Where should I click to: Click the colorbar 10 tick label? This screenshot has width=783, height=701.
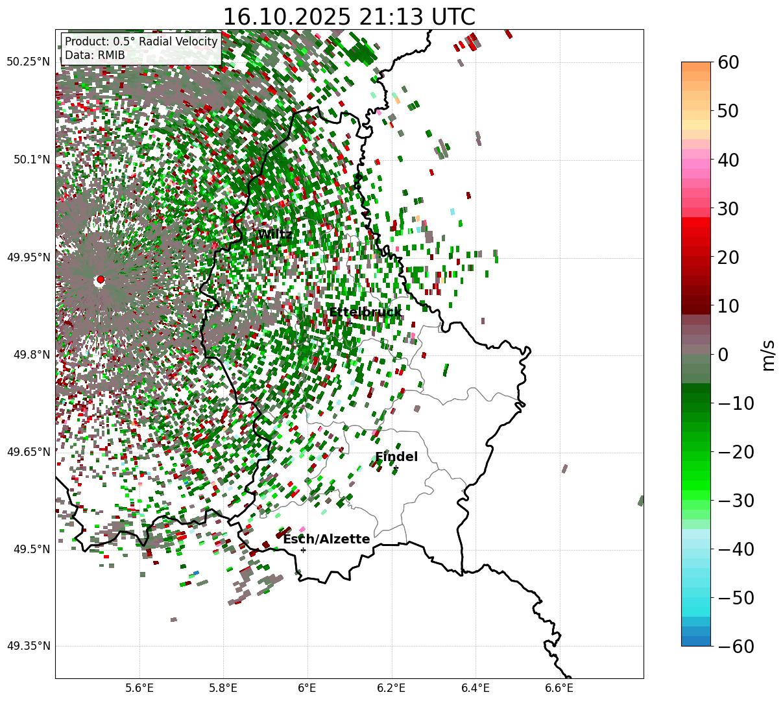click(728, 305)
